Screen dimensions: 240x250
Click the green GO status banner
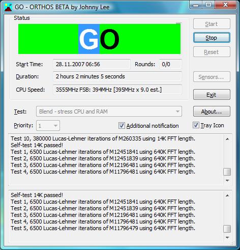tap(99, 39)
